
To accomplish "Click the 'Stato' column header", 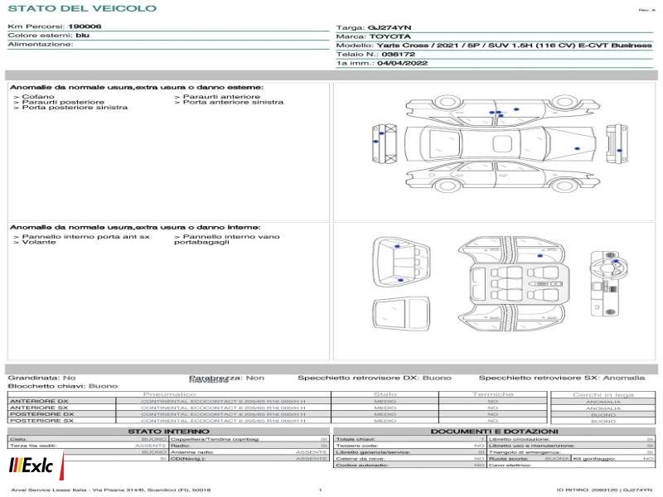I will pos(385,394).
